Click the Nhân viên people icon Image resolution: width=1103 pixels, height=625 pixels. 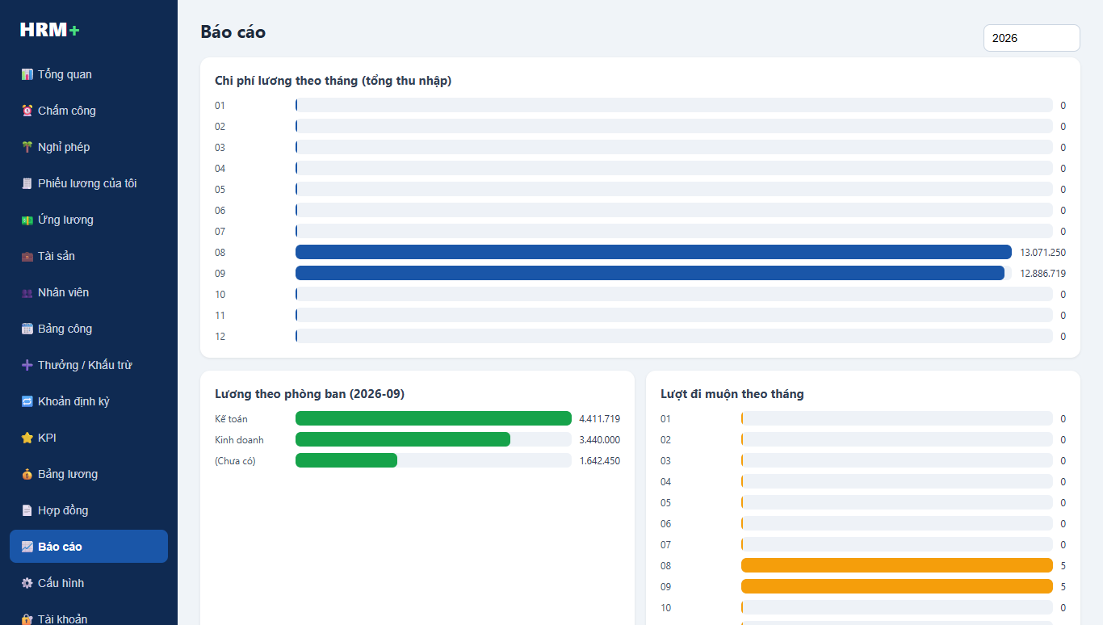point(27,292)
